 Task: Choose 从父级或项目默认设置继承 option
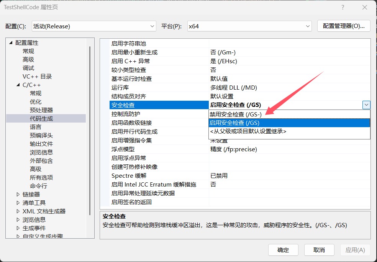click(x=248, y=131)
